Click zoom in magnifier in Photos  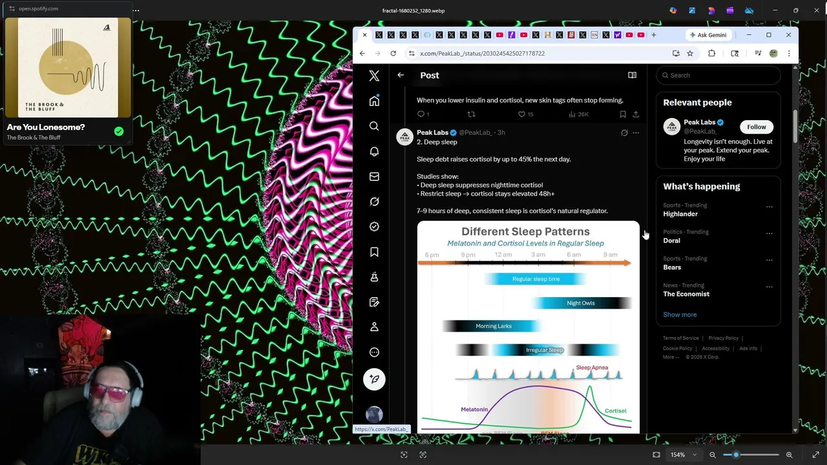tap(790, 455)
